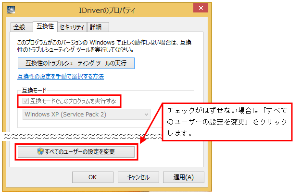This screenshot has height=196, width=301.
Task: Click すべてのユーザーの設定を変更 button
Action: [76, 152]
